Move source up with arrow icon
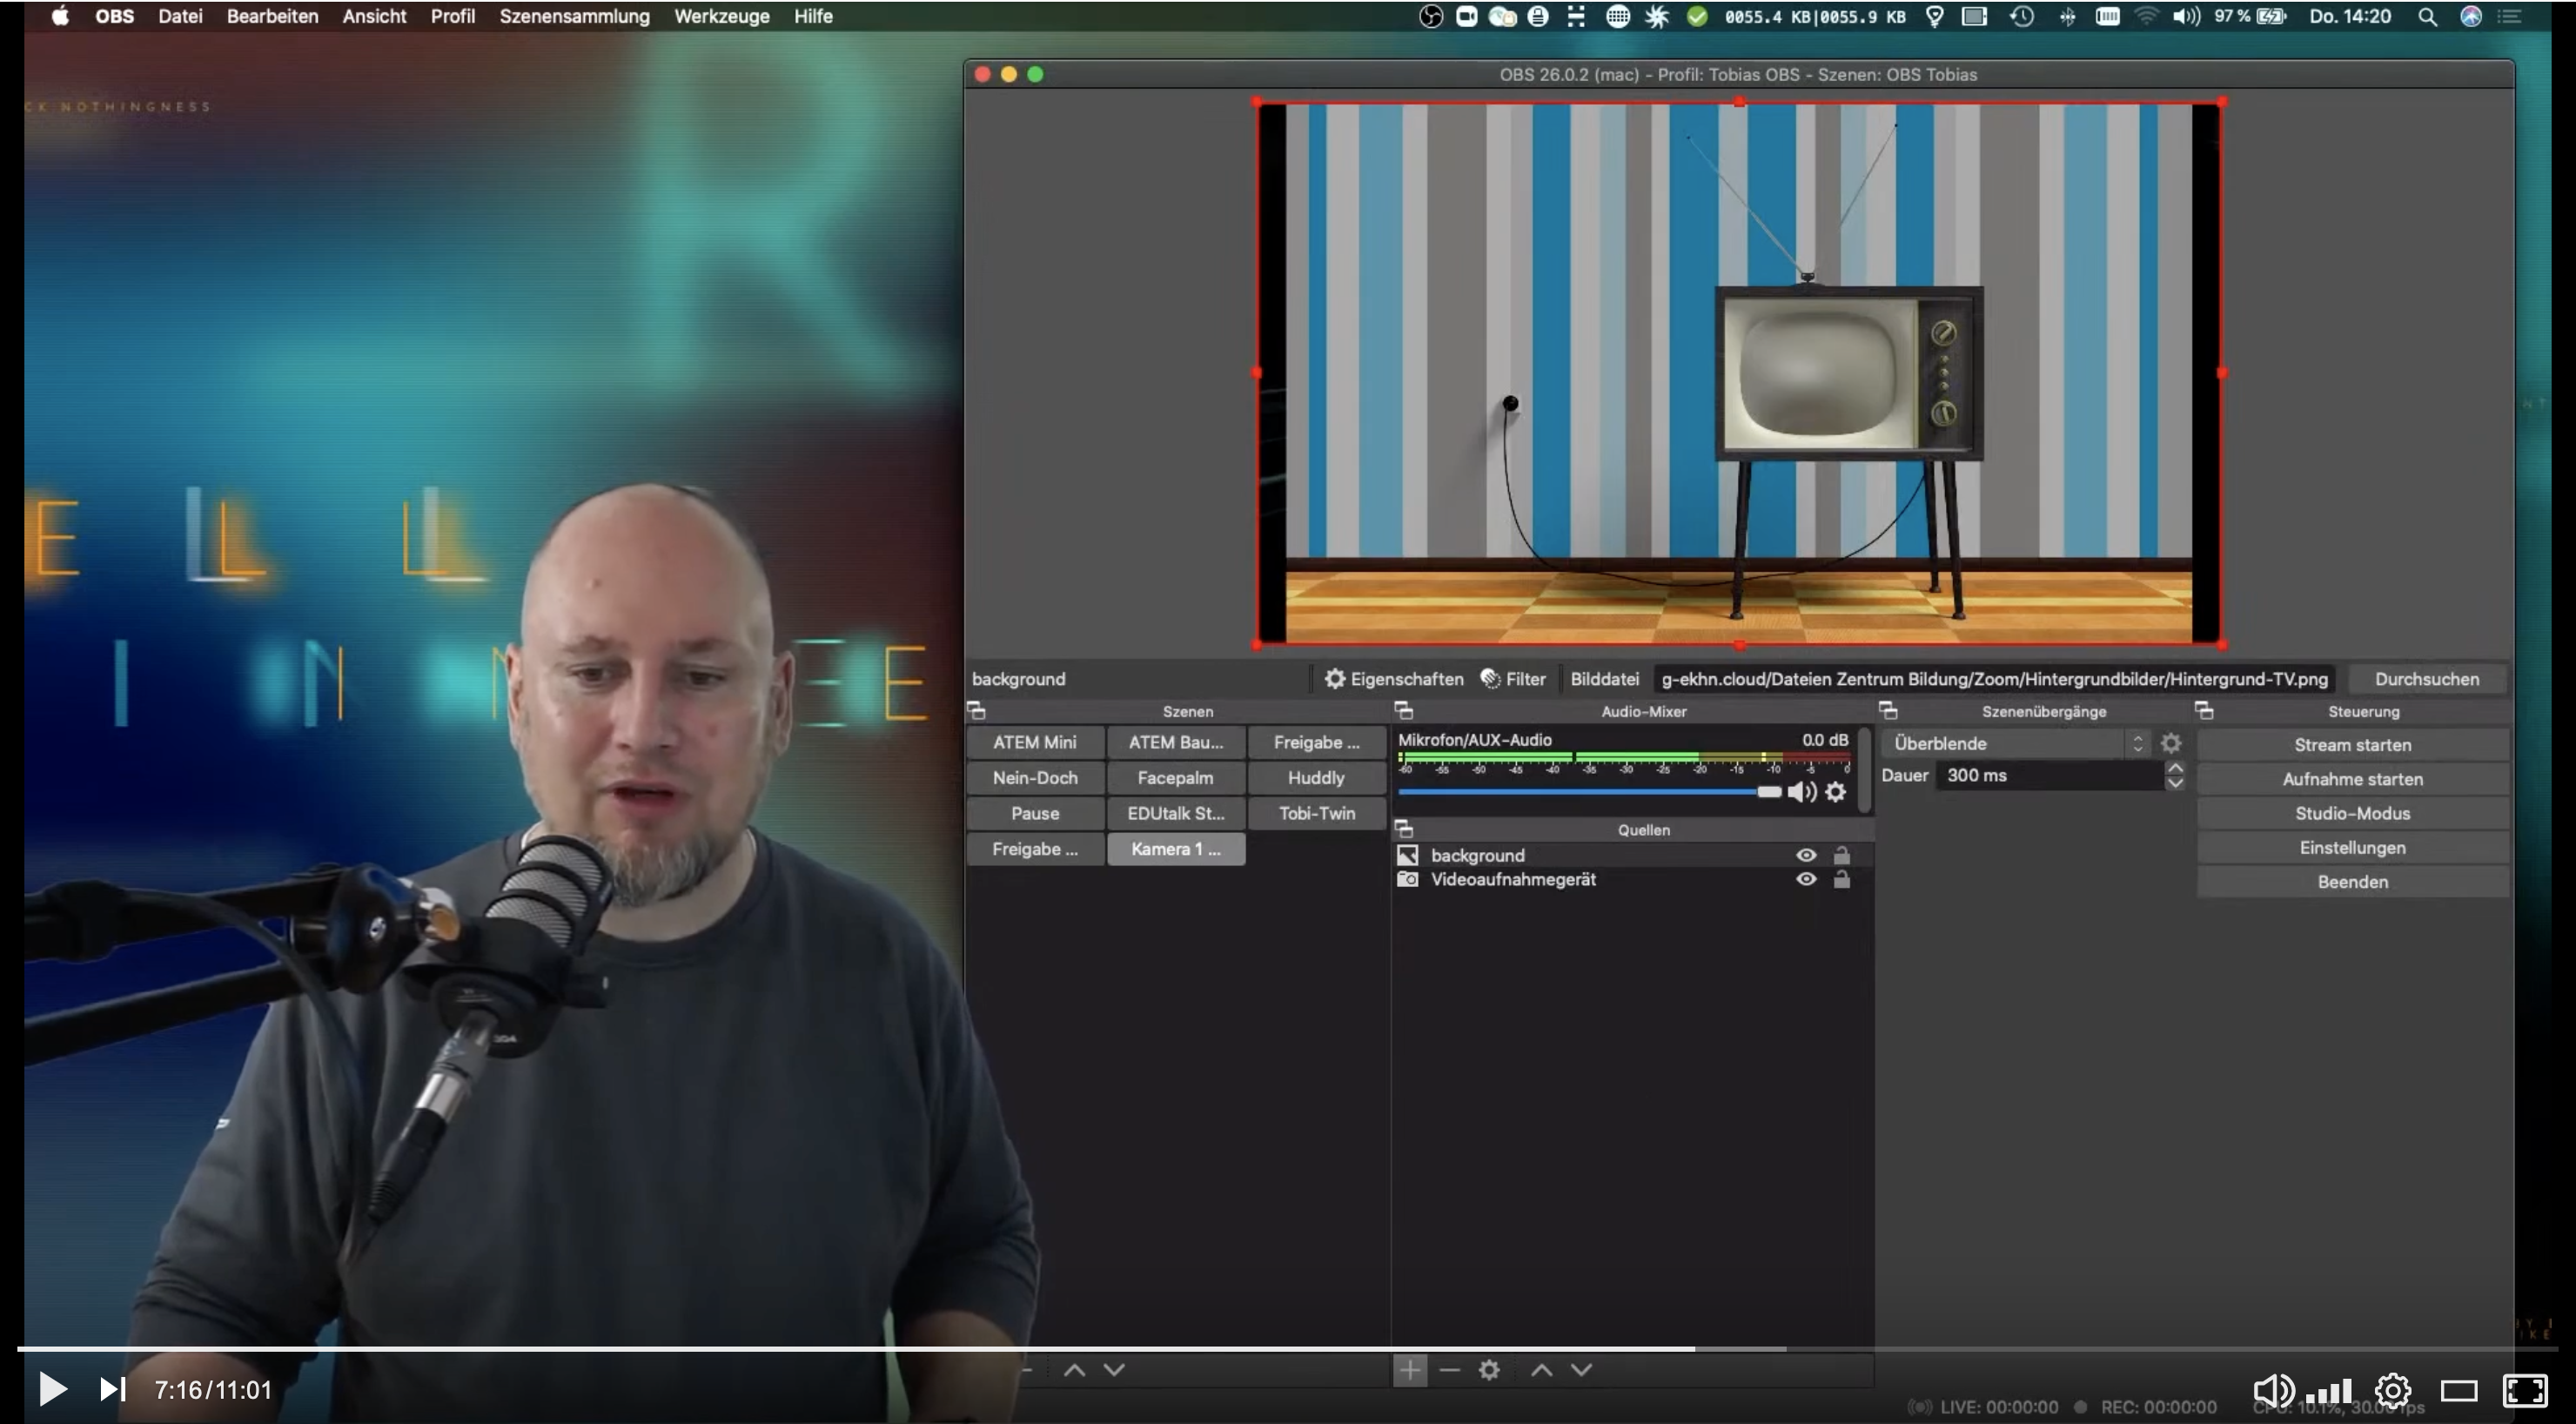2576x1424 pixels. 1541,1369
